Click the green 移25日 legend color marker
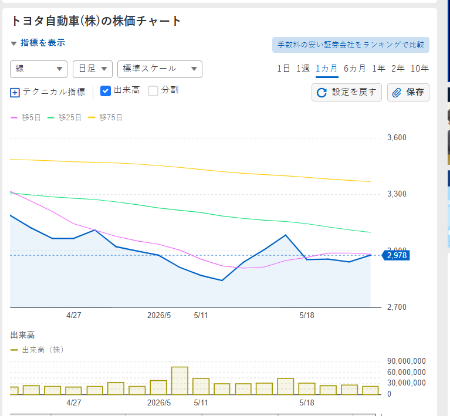The width and height of the screenshot is (450, 416). tap(51, 118)
